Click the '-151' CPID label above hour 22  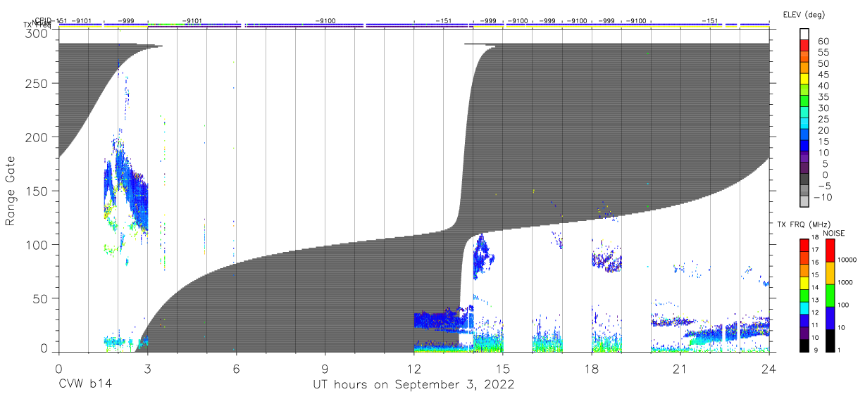709,20
